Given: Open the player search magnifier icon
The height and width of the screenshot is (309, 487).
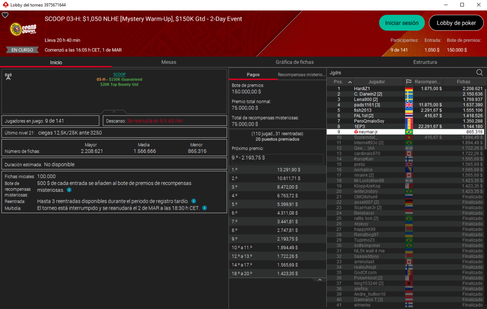Looking at the screenshot, I should [x=479, y=73].
